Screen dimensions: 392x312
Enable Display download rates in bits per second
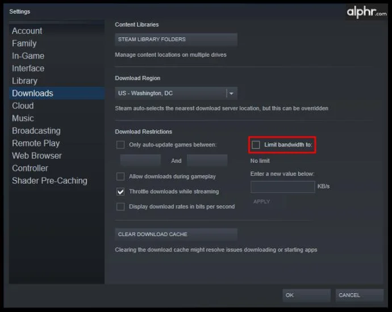(120, 206)
